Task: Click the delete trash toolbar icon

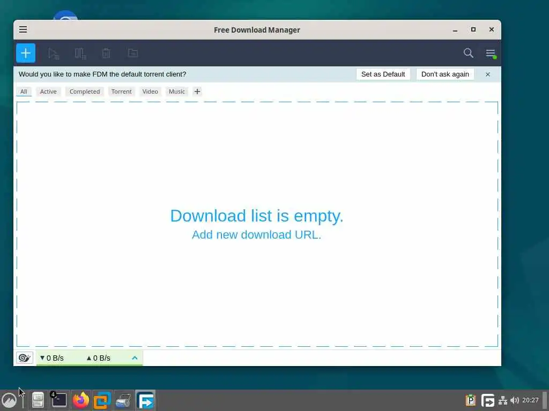Action: (x=106, y=54)
